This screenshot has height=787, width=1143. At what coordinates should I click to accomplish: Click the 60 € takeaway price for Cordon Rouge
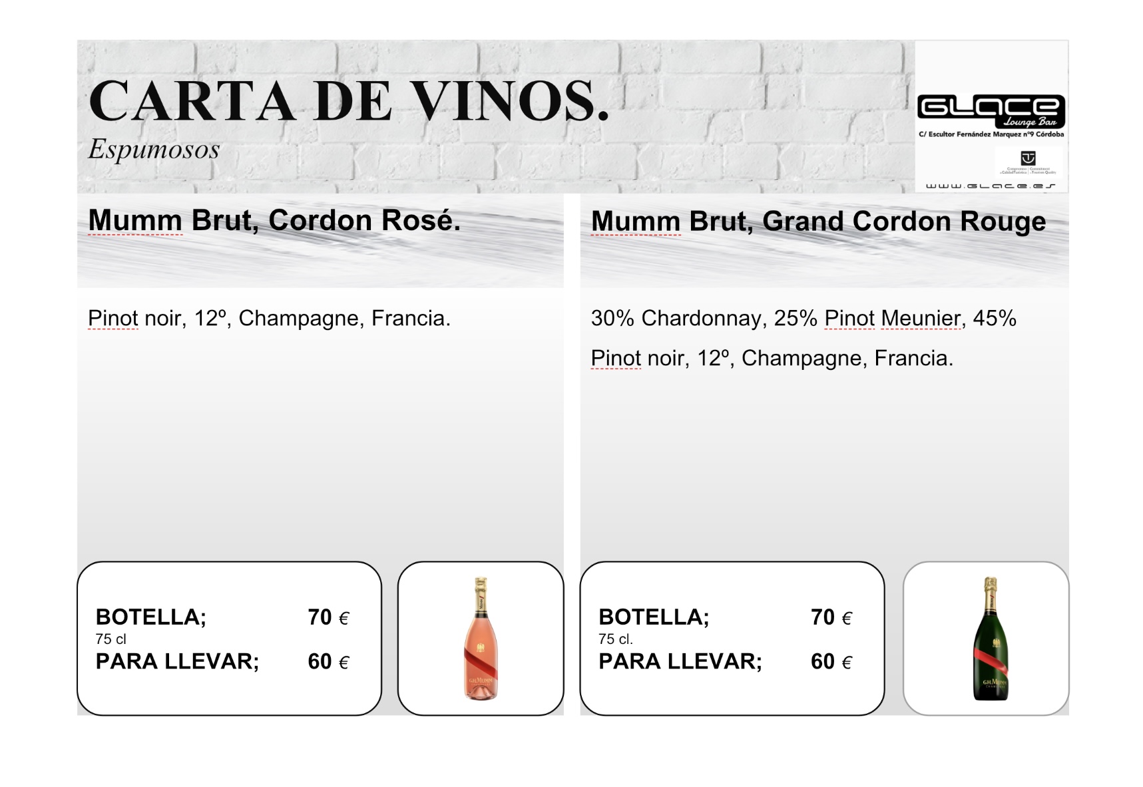click(x=831, y=662)
